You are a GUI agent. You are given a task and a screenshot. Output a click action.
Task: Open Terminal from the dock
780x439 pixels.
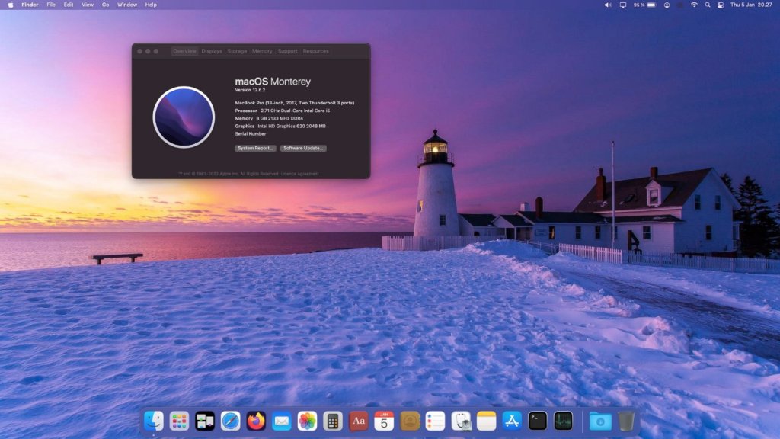click(538, 421)
